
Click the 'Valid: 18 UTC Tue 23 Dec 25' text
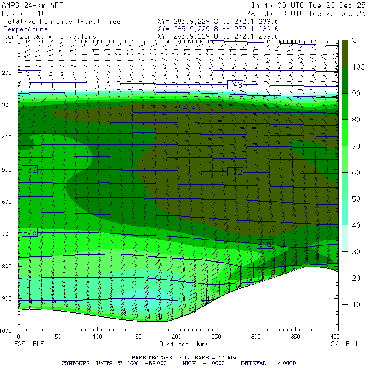click(306, 13)
